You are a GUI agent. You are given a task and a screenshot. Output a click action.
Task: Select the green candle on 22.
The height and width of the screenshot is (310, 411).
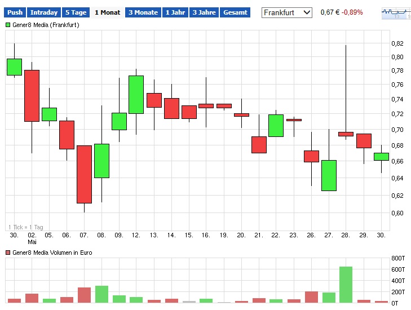[276, 126]
